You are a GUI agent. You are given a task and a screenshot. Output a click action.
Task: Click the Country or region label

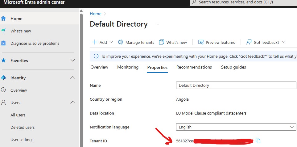click(x=106, y=99)
